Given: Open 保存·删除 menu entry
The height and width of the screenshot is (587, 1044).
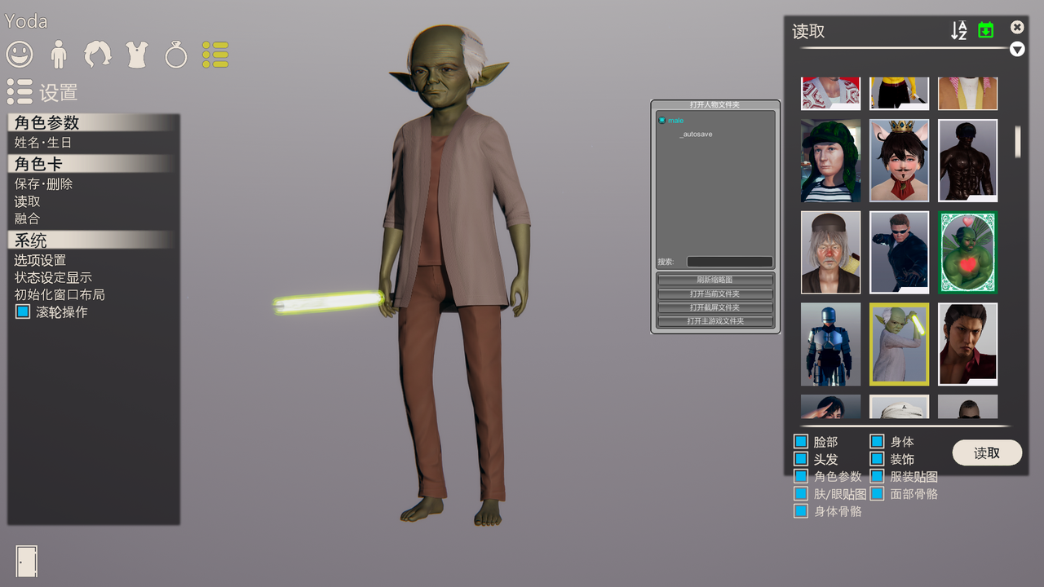Looking at the screenshot, I should 43,184.
